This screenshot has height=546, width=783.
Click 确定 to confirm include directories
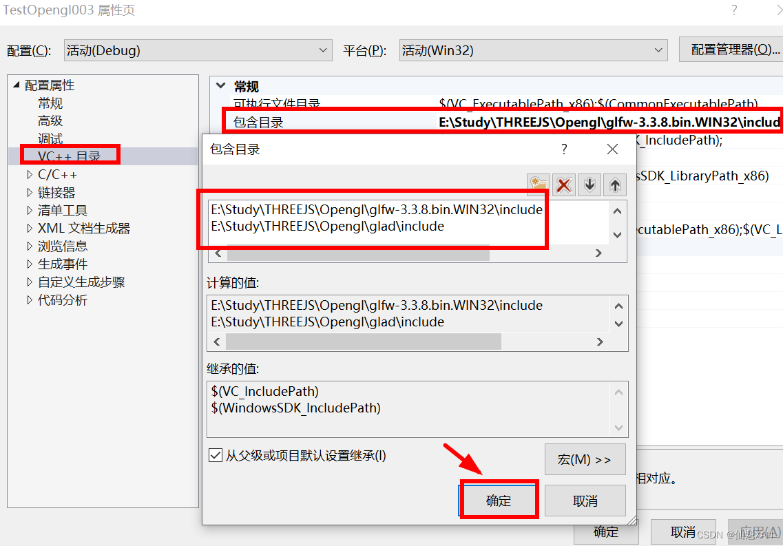pos(498,500)
